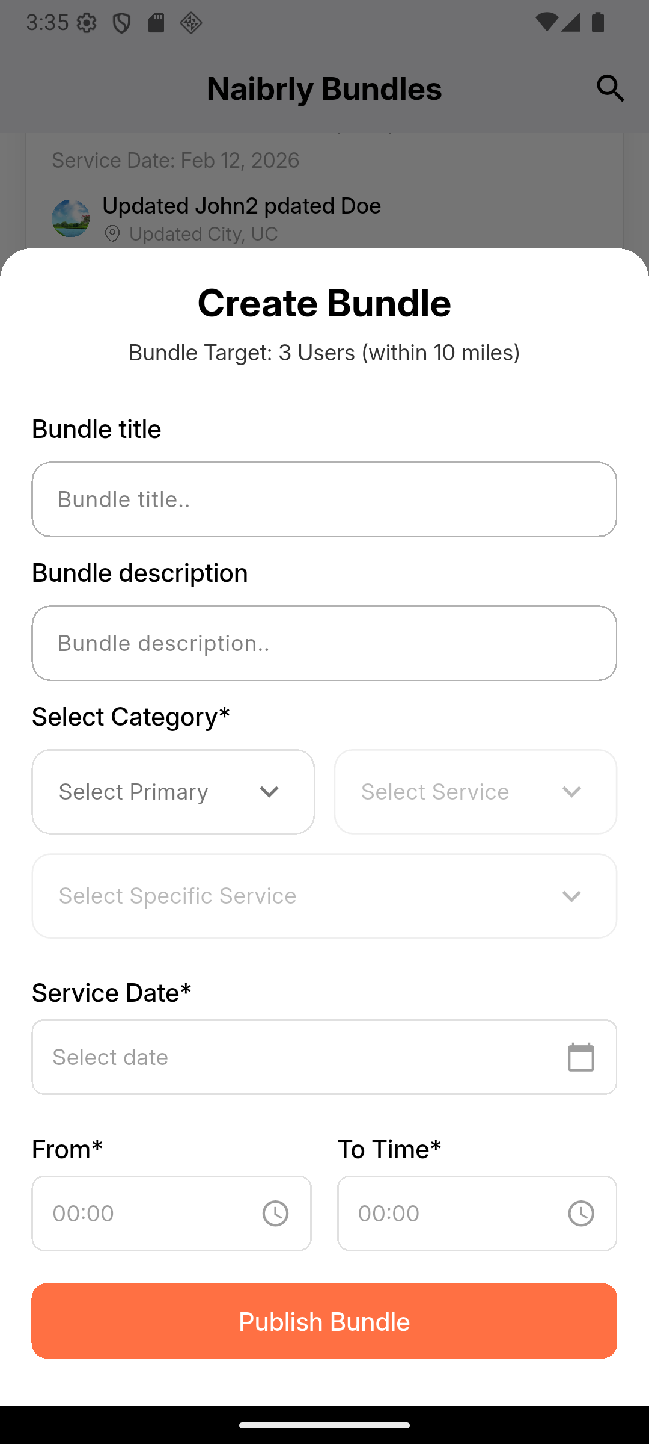The image size is (649, 1444).
Task: Tap the user profile avatar thumbnail
Action: point(71,218)
